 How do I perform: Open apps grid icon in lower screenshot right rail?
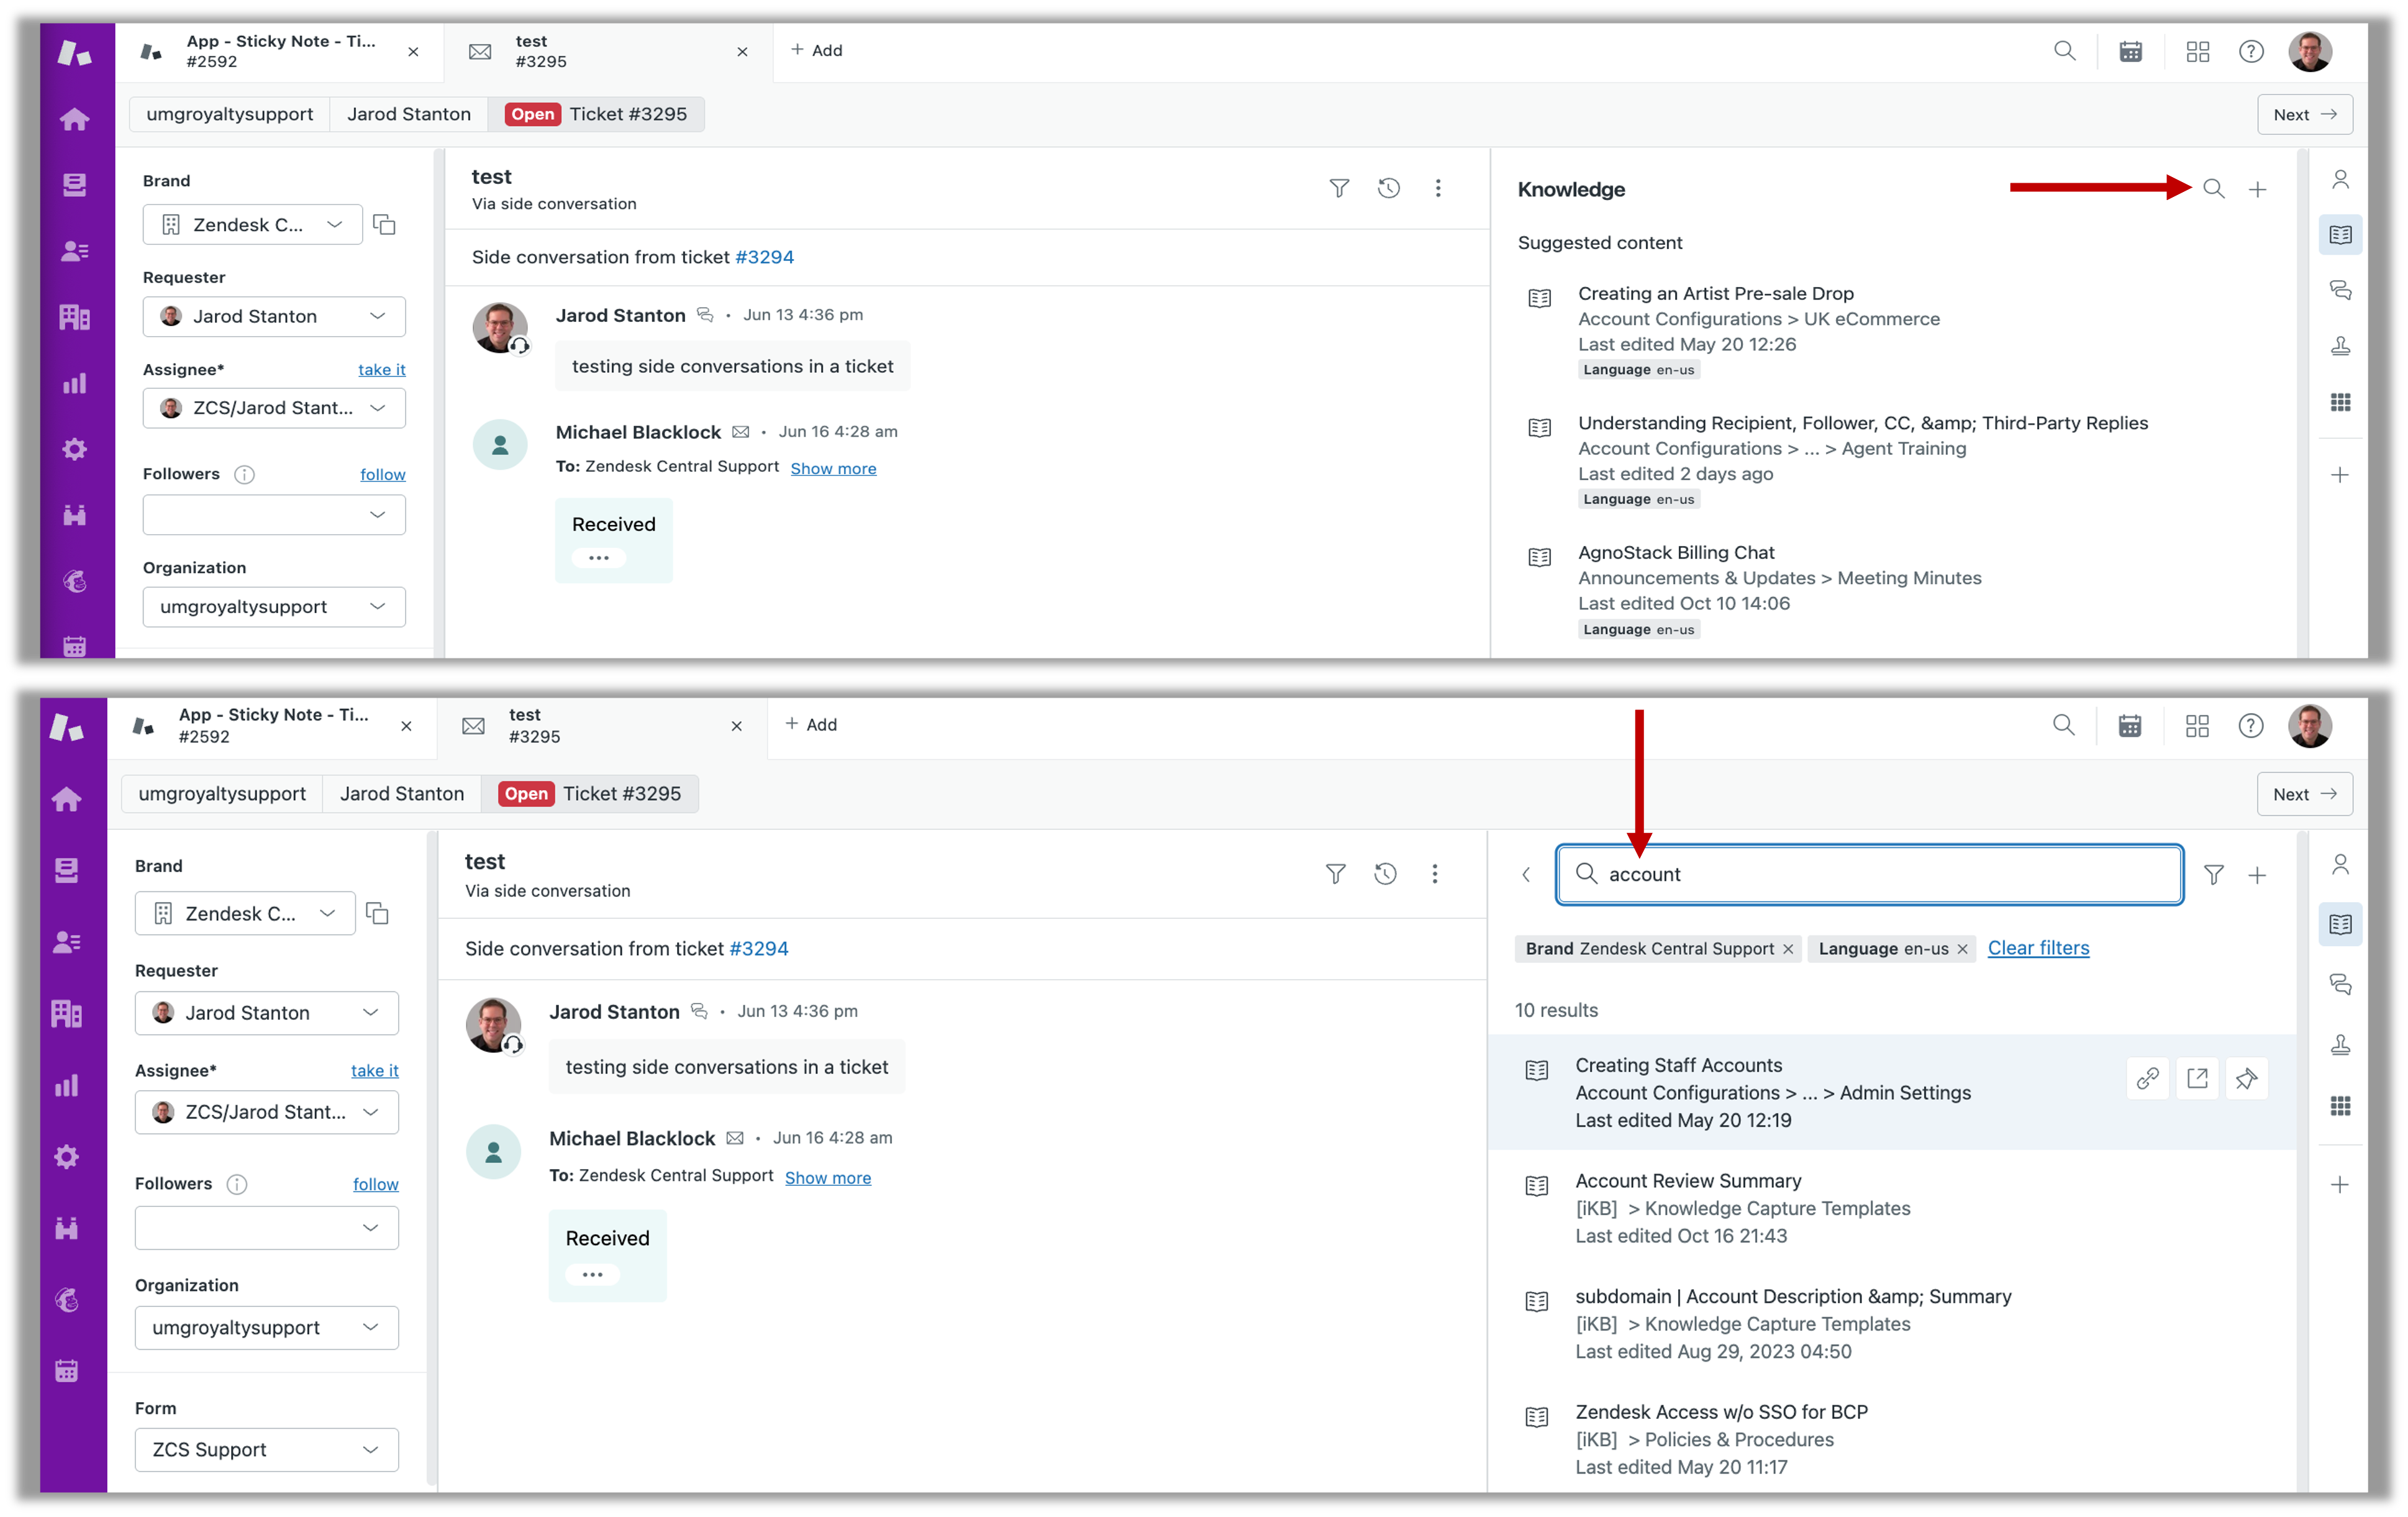[2340, 1105]
